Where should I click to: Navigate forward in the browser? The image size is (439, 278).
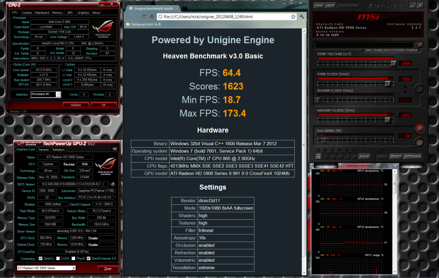(136, 17)
